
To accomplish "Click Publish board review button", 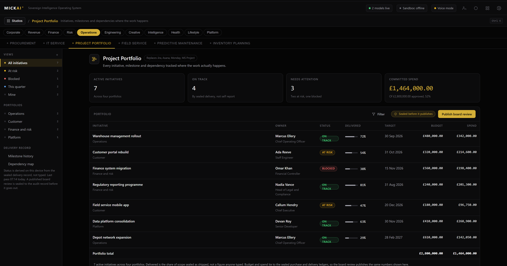I will 457,114.
